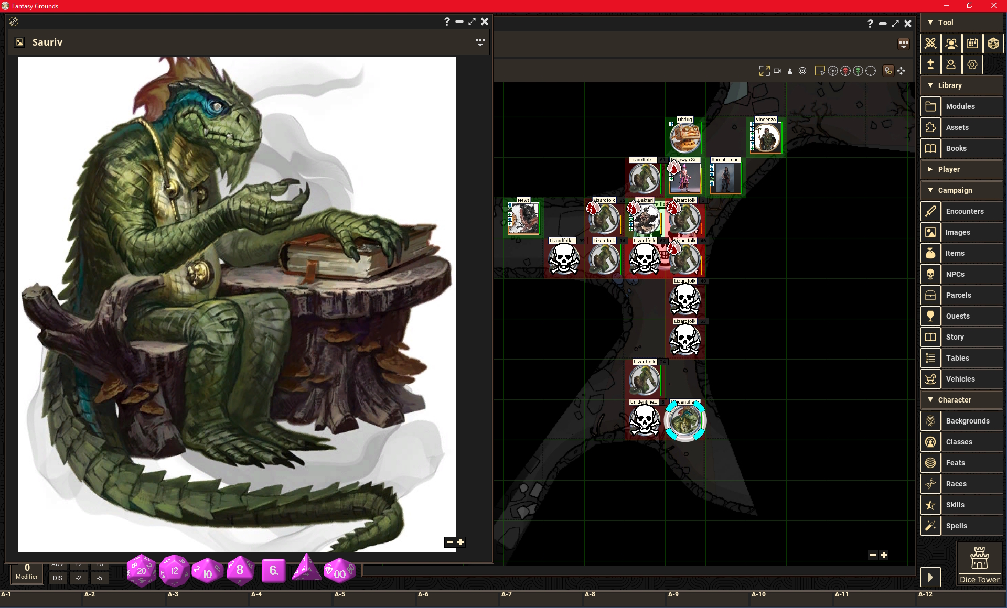The height and width of the screenshot is (608, 1007).
Task: Click the sidebar collapse arrow beside Dice Tower
Action: pyautogui.click(x=930, y=578)
